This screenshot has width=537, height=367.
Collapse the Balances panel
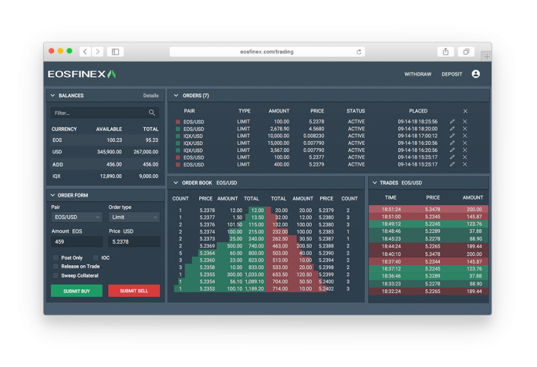[x=52, y=96]
